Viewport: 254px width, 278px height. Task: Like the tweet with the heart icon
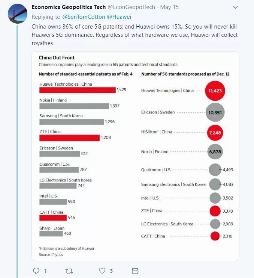(102, 270)
